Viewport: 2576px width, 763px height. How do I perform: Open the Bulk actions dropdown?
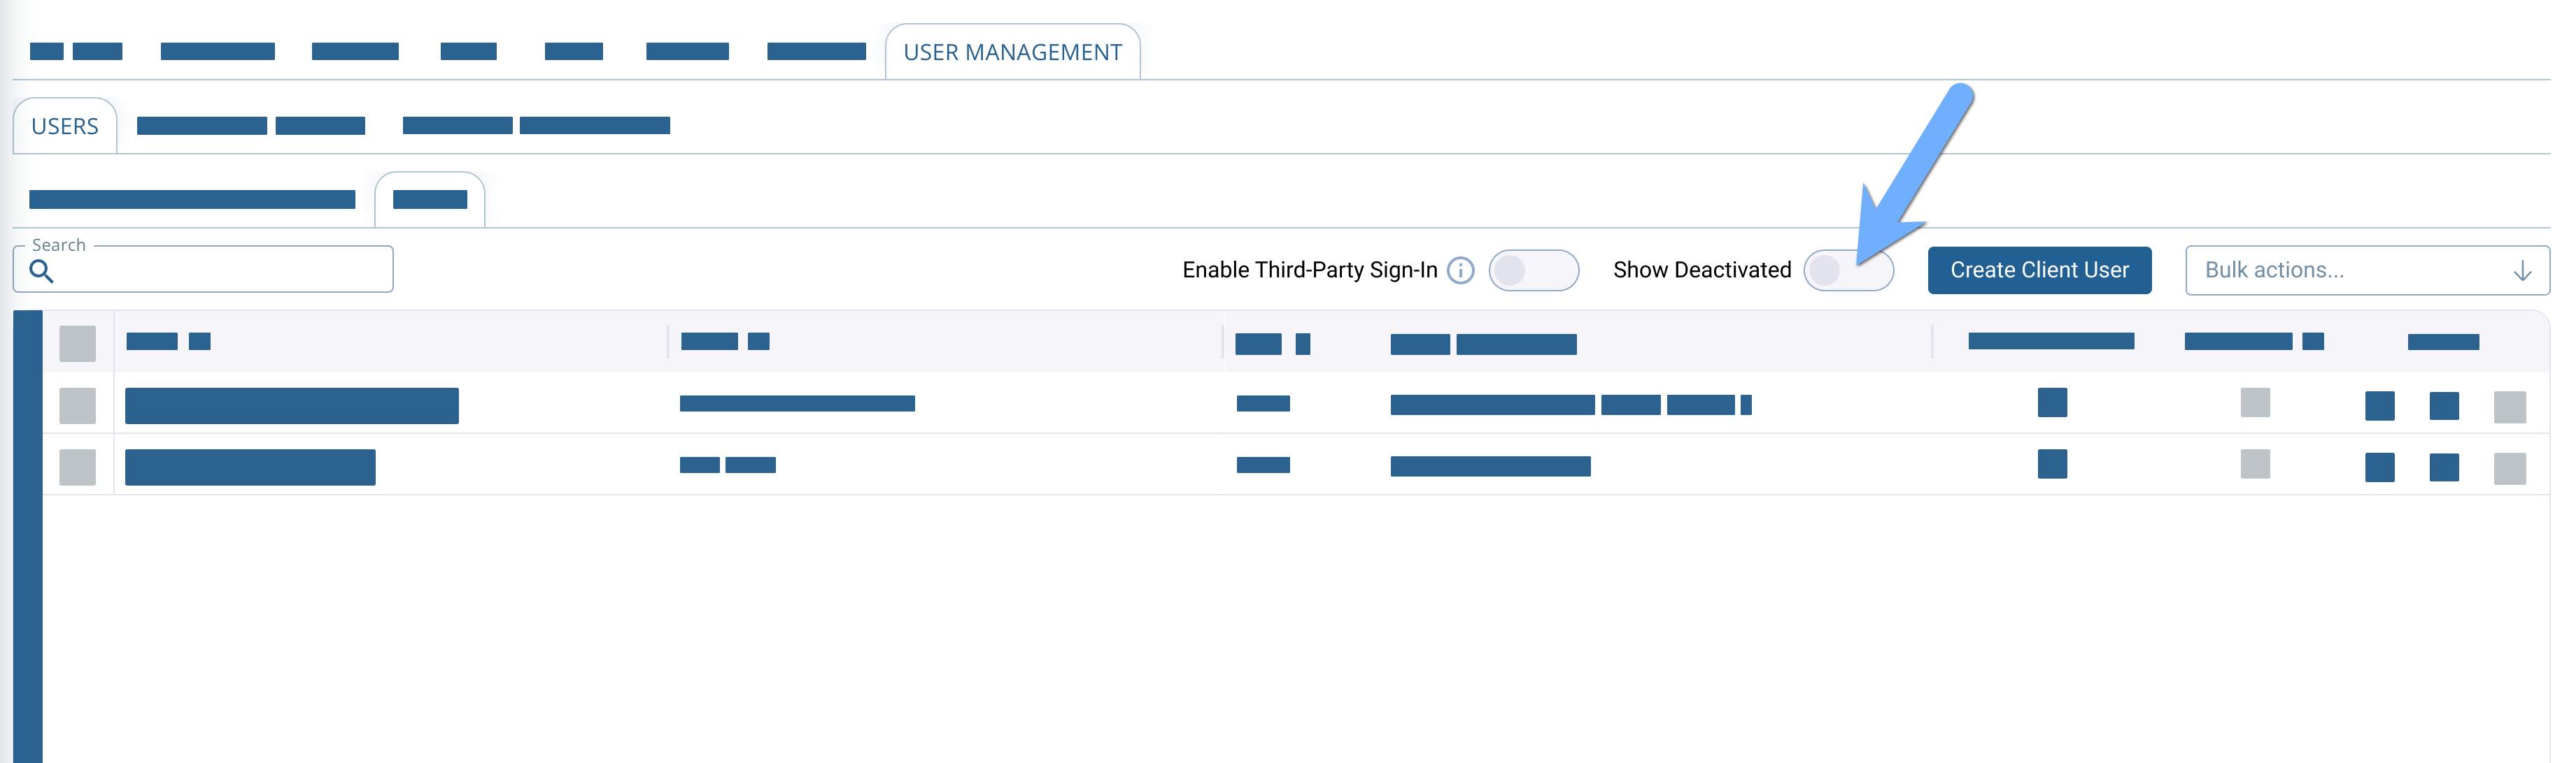pos(2367,270)
